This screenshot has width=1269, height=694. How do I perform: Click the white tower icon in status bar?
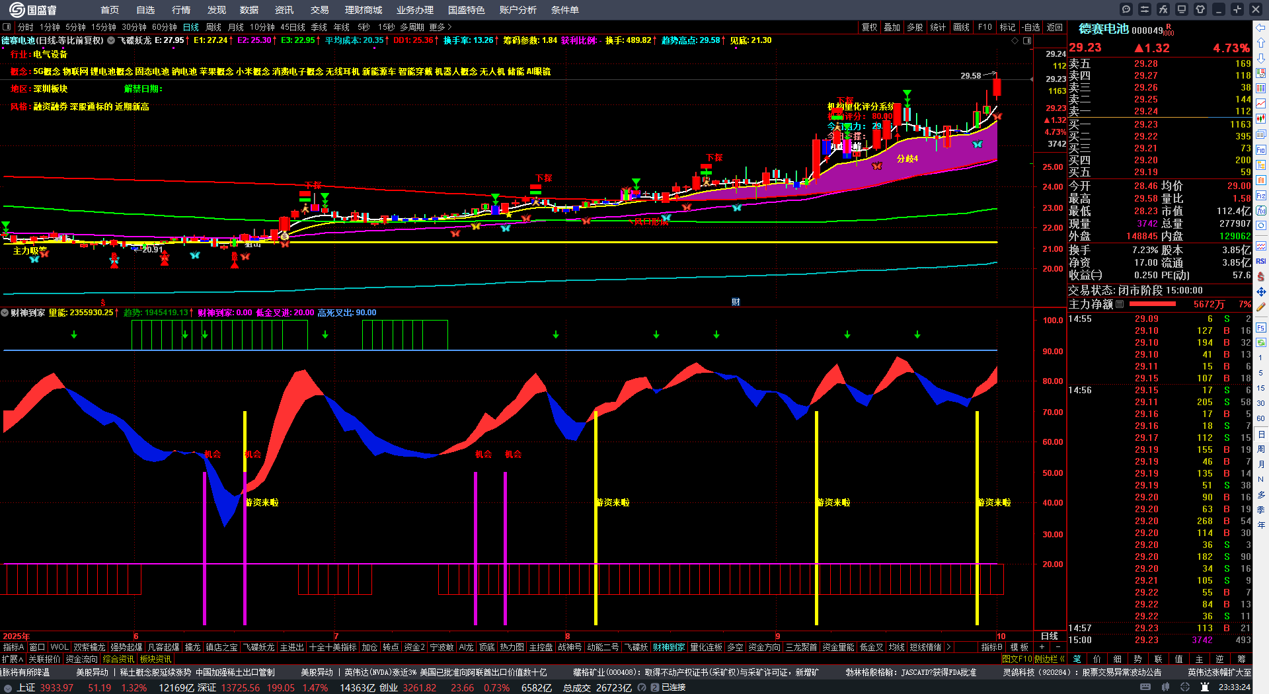click(1206, 687)
